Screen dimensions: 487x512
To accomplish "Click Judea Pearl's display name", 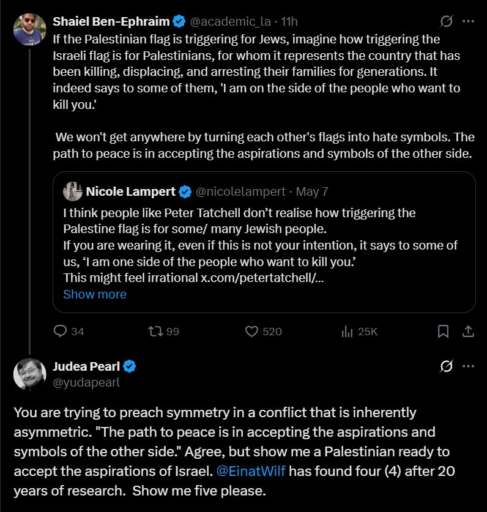I will (x=86, y=366).
